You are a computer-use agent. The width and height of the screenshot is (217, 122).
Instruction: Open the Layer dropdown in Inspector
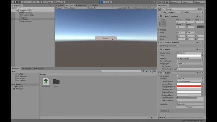point(196,12)
